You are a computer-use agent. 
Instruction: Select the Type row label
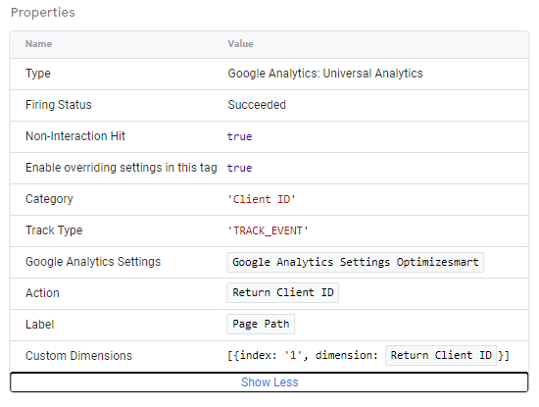(38, 74)
